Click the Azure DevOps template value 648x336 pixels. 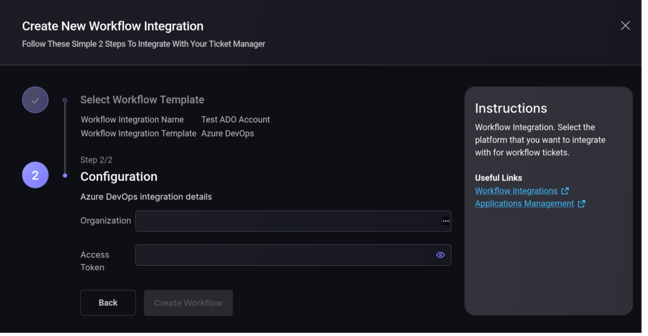click(228, 134)
